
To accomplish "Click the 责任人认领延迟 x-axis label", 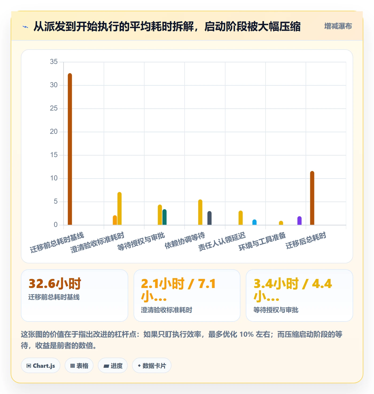I will coord(222,241).
